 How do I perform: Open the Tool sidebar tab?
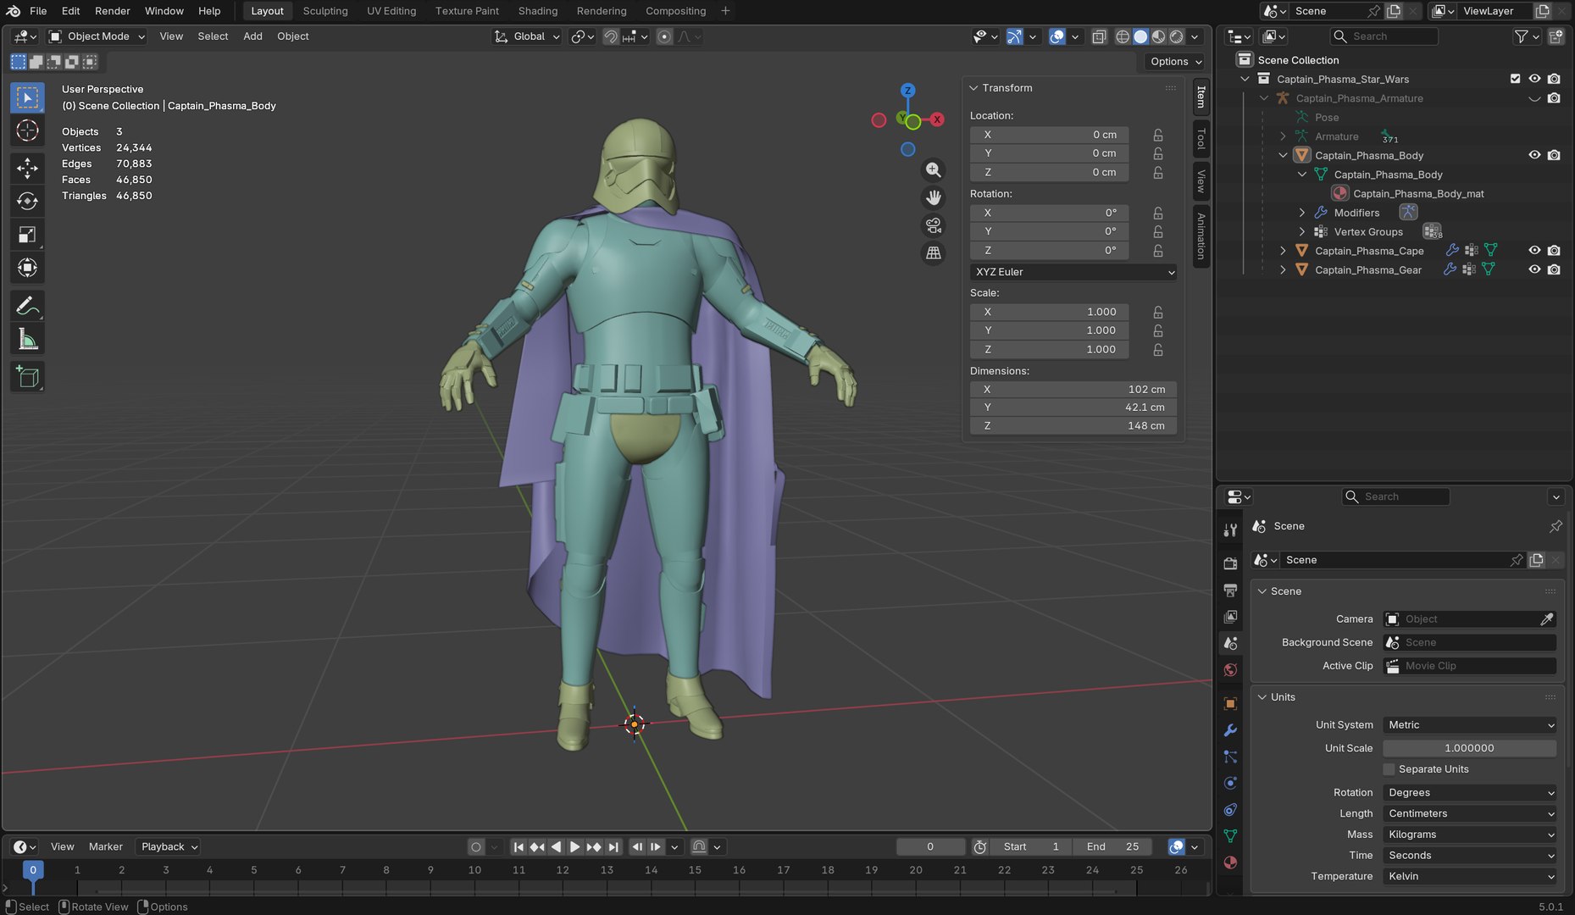point(1201,137)
